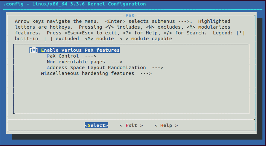Click the PaX dialog title
The image size is (266, 146).
(130, 15)
